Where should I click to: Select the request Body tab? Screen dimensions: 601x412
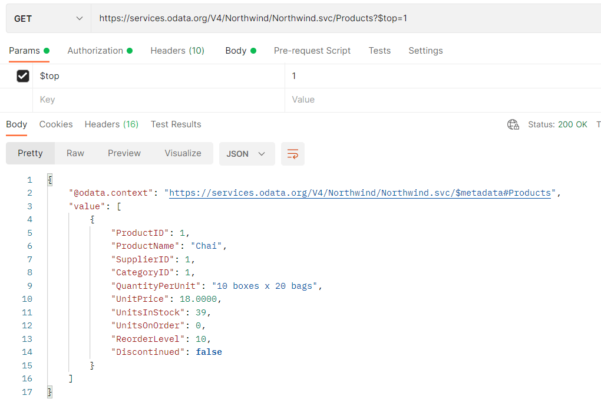[236, 51]
